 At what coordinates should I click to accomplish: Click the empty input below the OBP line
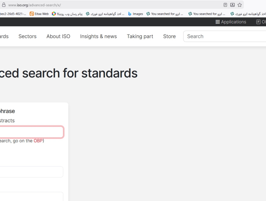pos(31,172)
